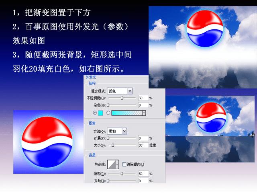Image resolution: width=257 pixels, height=193 pixels.
Task: Enable the 消除锯齿 anti-alias checkbox
Action: (x=124, y=164)
